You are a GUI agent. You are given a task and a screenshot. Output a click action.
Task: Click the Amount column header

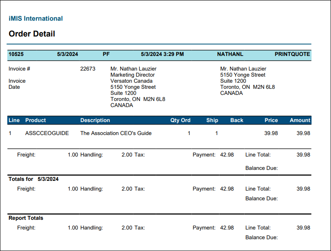point(300,120)
